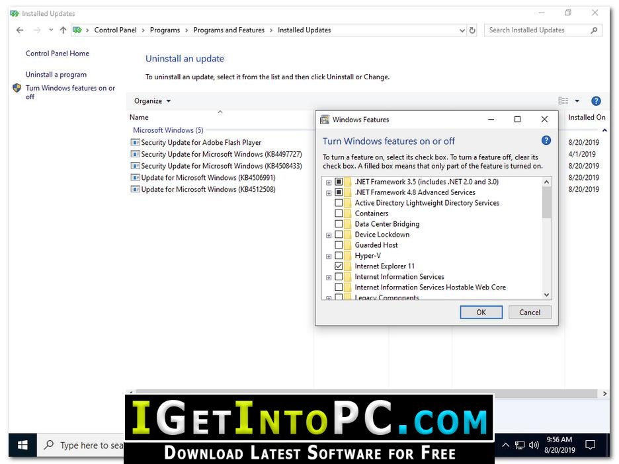The width and height of the screenshot is (619, 464).
Task: Open Turn Windows features on or off link
Action: (70, 92)
